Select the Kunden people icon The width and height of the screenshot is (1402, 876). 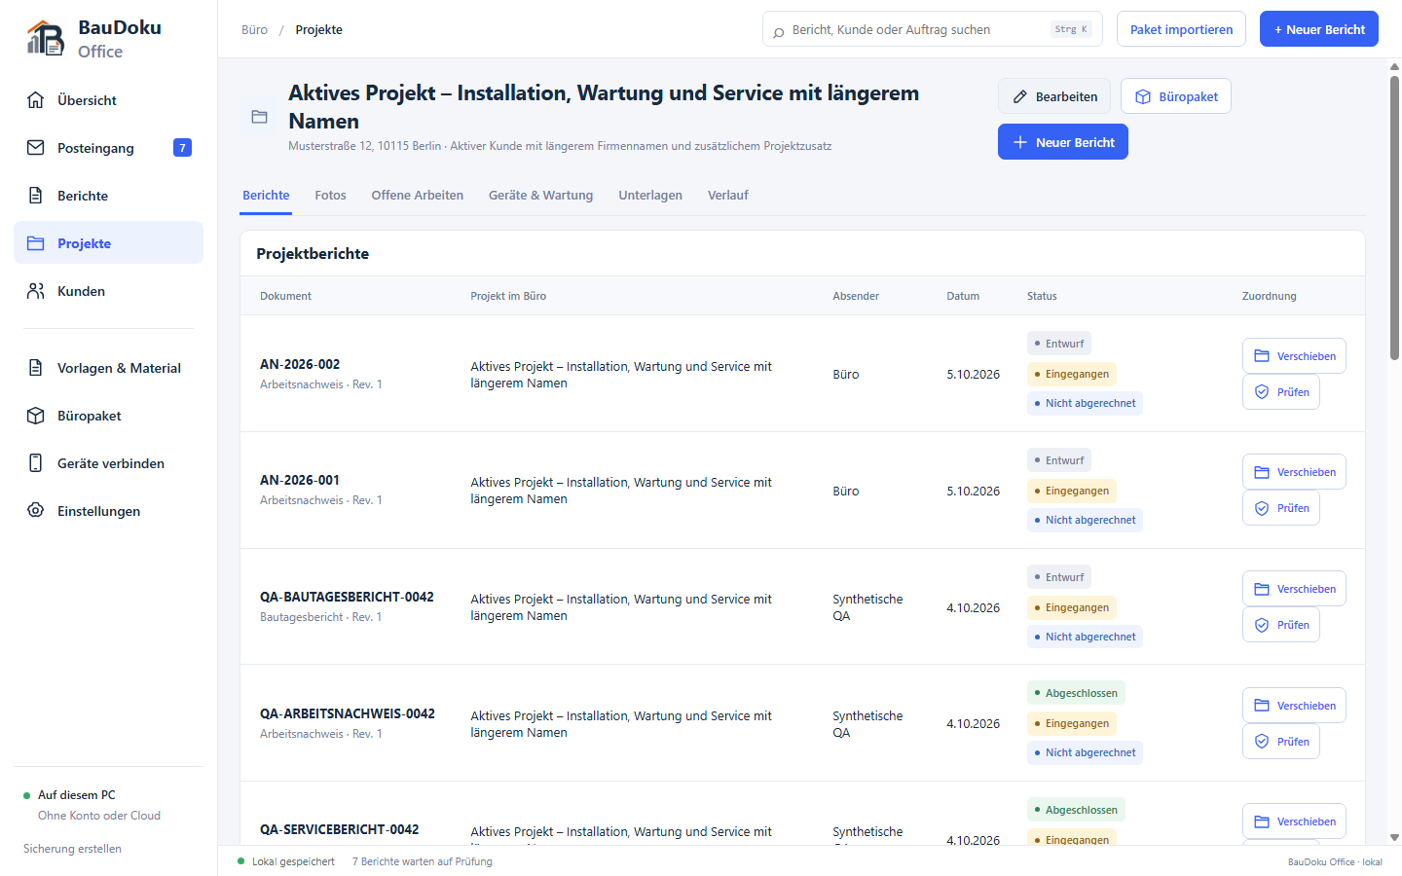[36, 291]
